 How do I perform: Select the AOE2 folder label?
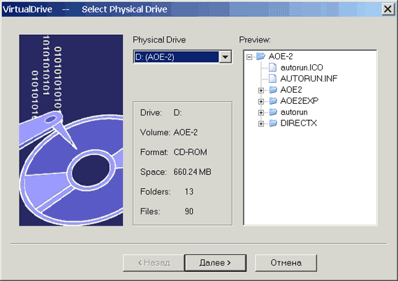[x=291, y=90]
